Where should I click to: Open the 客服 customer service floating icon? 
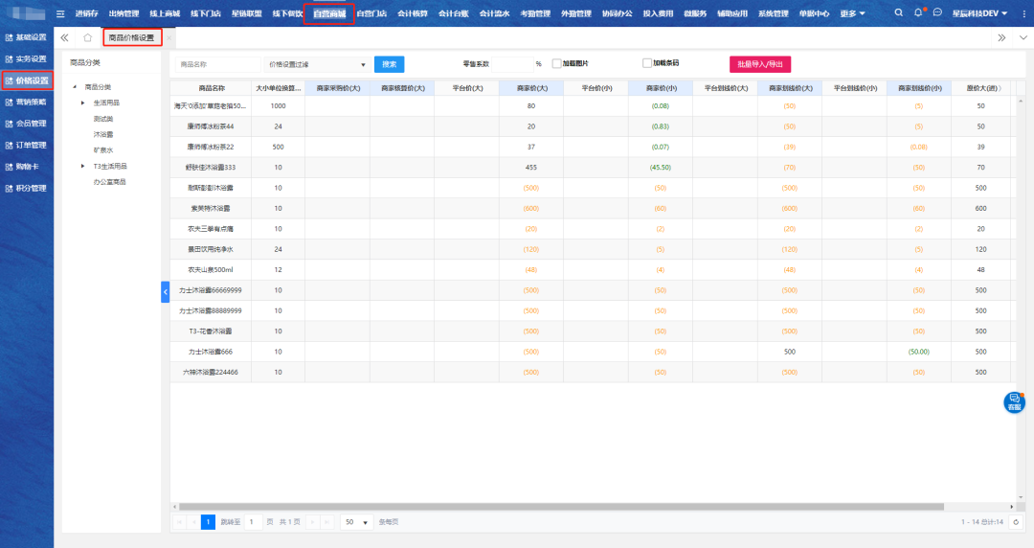pos(1014,402)
